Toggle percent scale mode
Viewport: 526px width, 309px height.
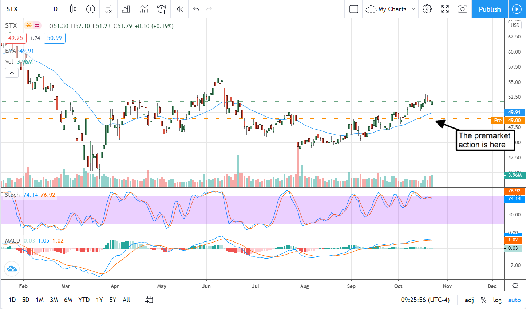[x=483, y=300]
